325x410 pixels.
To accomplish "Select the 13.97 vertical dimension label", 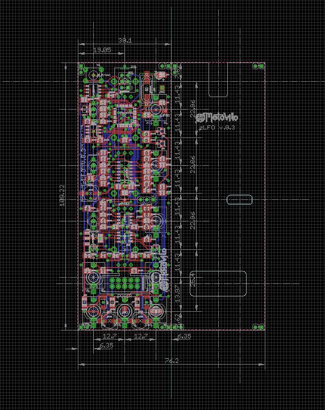I will [x=177, y=294].
